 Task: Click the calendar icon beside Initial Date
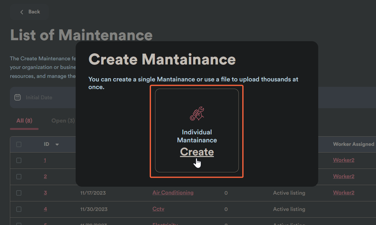pyautogui.click(x=18, y=97)
